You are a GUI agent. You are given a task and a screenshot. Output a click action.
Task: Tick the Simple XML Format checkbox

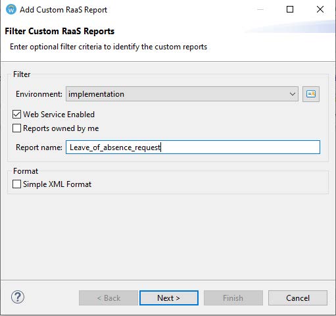[x=17, y=184]
